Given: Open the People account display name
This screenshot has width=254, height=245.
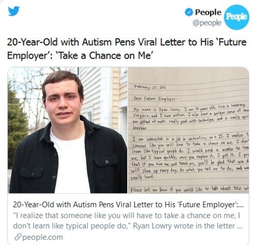Looking at the screenshot, I should (x=208, y=12).
